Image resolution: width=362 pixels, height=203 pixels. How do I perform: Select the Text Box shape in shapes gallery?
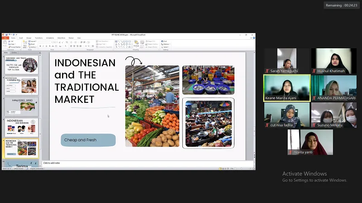116,42
